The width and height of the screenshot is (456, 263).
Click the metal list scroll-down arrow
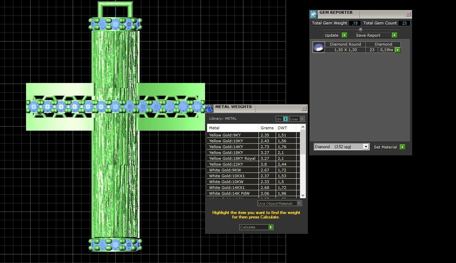pyautogui.click(x=303, y=195)
